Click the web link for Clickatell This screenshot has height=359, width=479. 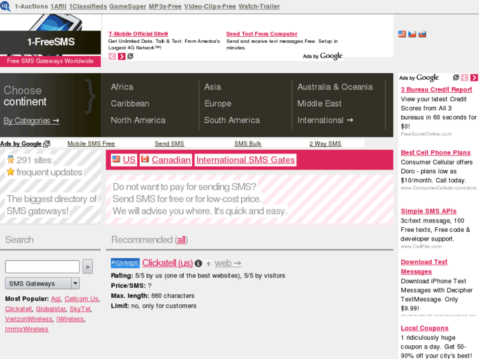[x=228, y=263]
